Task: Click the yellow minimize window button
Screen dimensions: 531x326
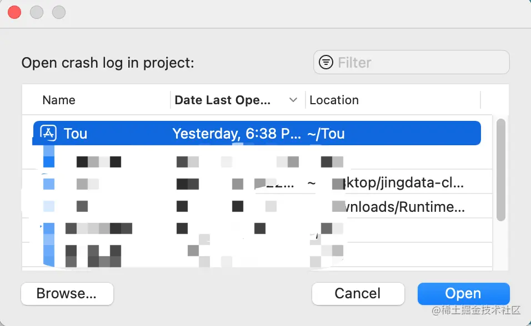Action: [37, 12]
